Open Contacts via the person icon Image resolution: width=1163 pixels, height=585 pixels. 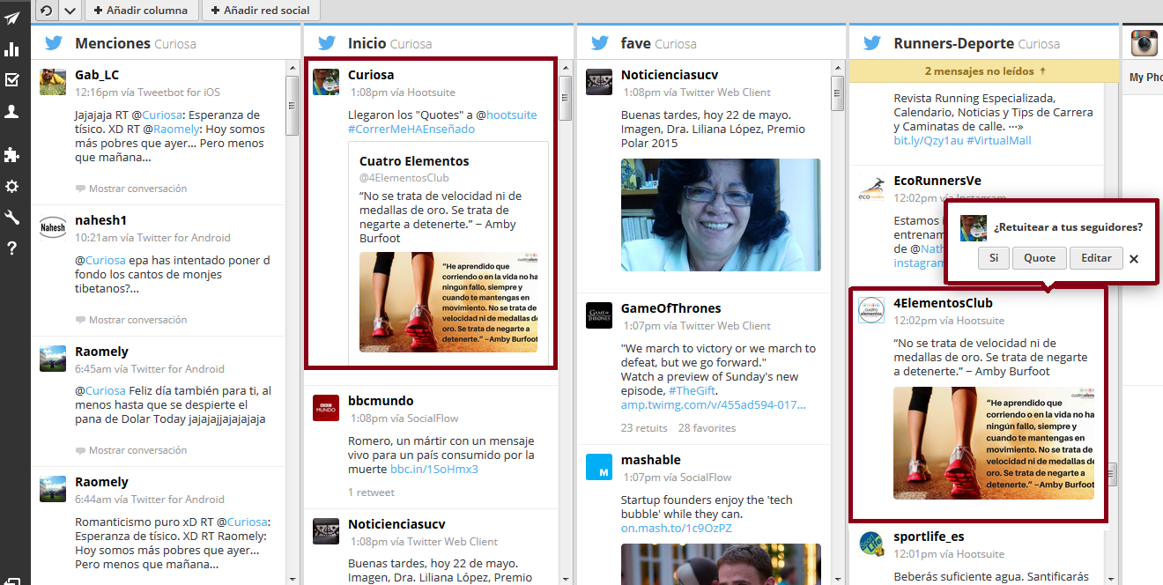12,111
